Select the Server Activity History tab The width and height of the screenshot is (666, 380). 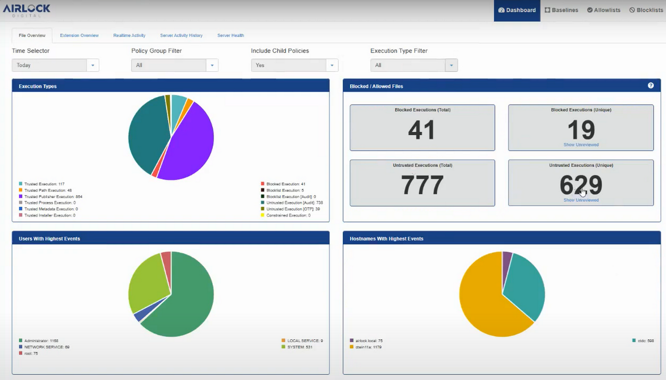[181, 35]
